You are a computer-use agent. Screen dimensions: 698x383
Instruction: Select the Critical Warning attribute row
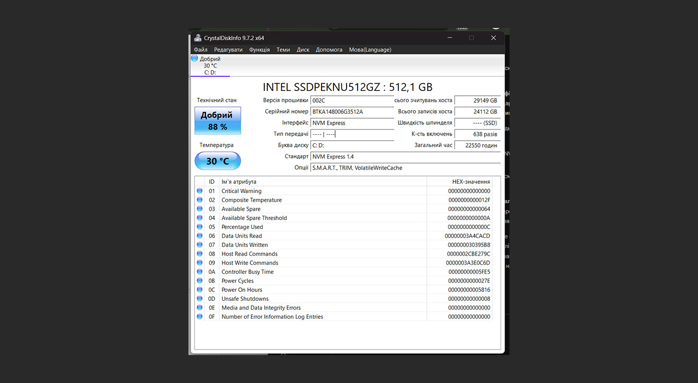[x=344, y=191]
